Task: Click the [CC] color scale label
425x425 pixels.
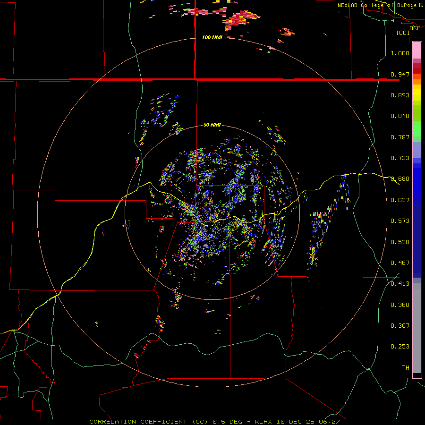Action: (403, 33)
